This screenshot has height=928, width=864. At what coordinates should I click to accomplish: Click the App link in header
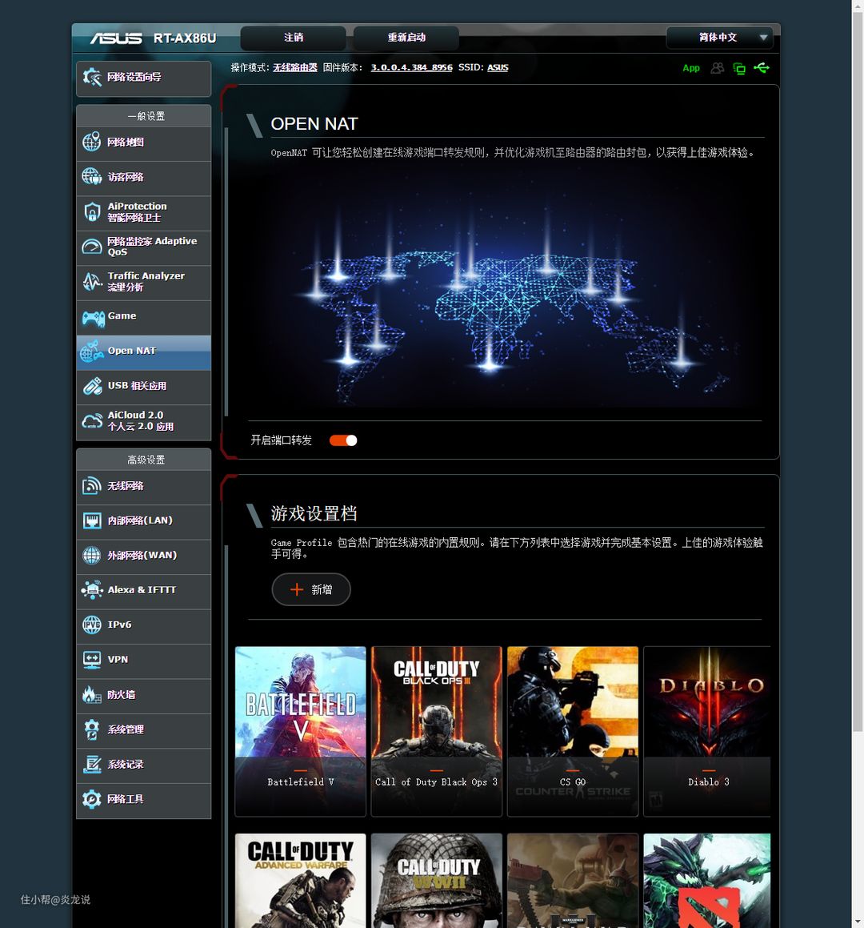pos(691,68)
